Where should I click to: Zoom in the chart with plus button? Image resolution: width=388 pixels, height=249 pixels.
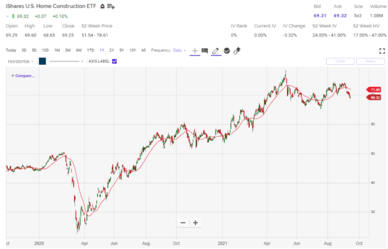pyautogui.click(x=196, y=223)
